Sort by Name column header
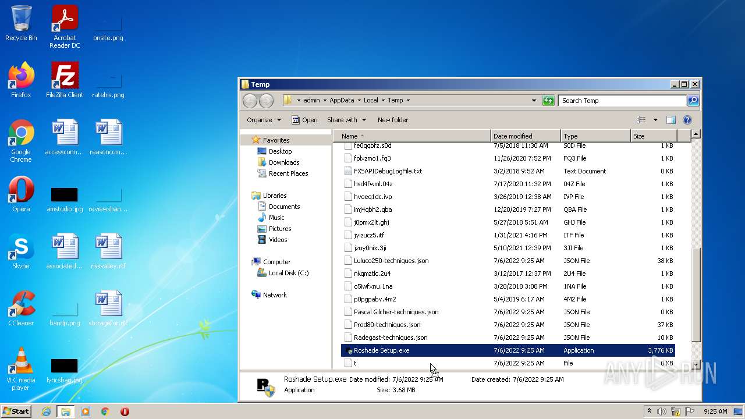Screen dimensions: 745x419 413,136
